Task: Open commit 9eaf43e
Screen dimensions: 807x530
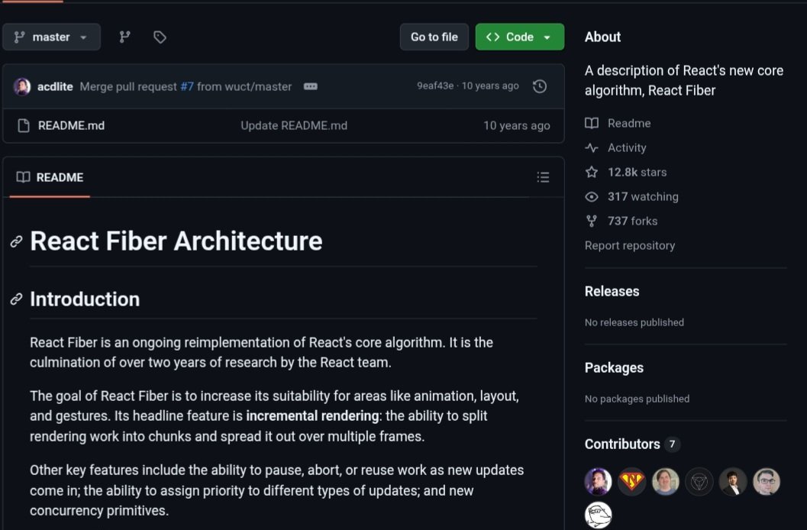Action: click(x=435, y=86)
